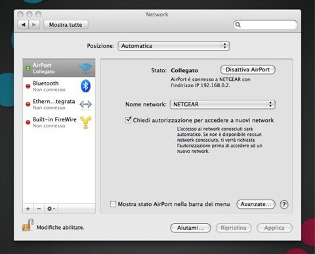Click the Network window title
This screenshot has height=254, width=315.
pos(157,14)
